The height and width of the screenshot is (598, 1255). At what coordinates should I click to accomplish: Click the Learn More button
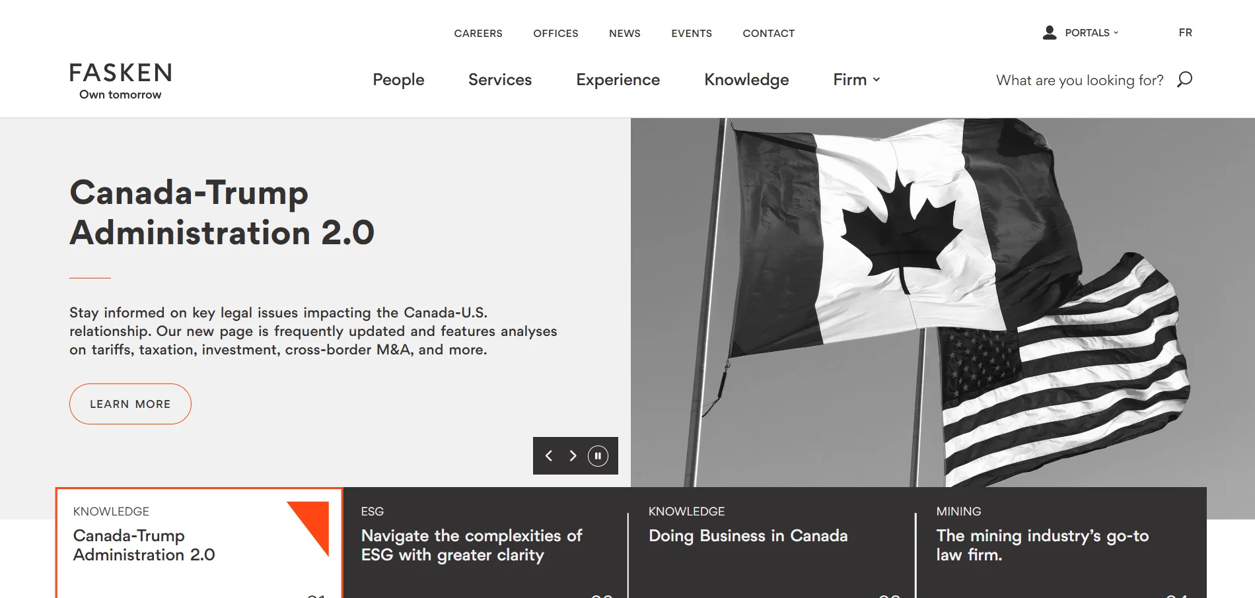(x=130, y=404)
